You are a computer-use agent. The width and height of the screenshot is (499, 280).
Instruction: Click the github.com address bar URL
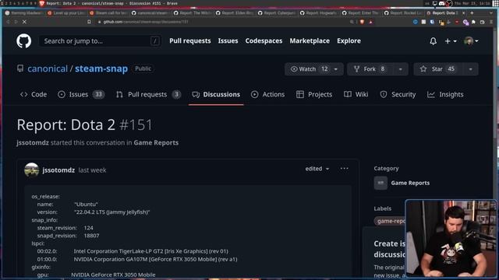tap(146, 22)
